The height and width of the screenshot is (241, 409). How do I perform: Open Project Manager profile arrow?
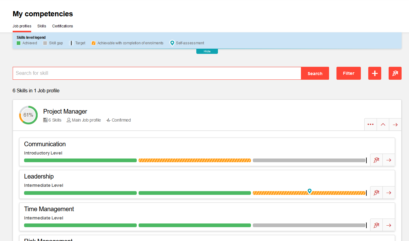coord(395,124)
